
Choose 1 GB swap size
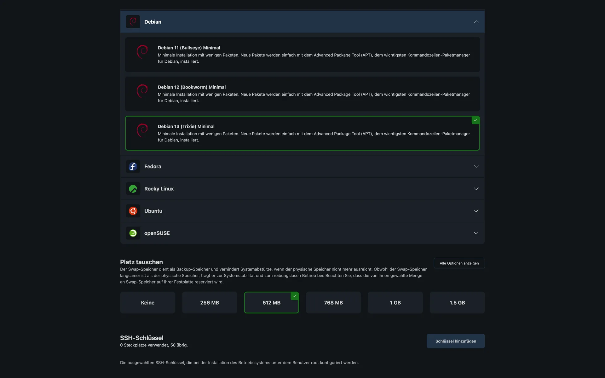coord(395,302)
